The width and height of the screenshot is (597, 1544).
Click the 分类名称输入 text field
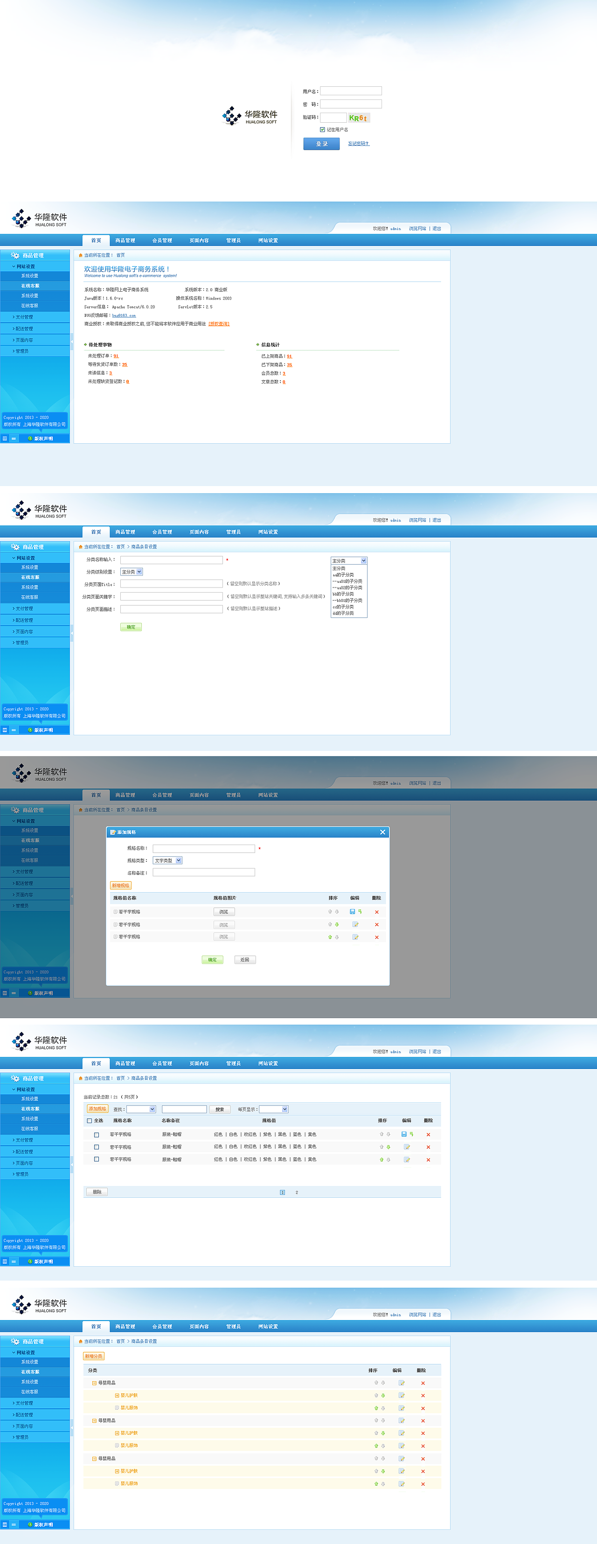[172, 560]
